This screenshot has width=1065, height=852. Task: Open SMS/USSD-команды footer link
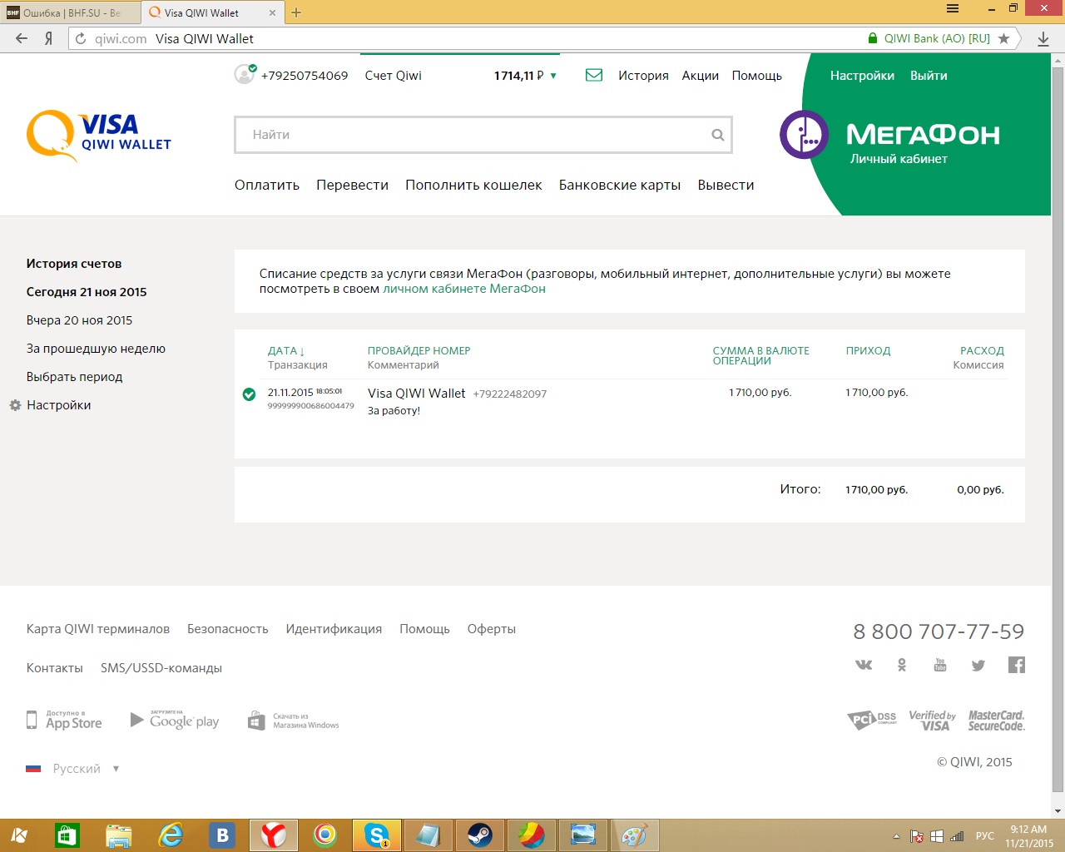[x=161, y=668]
